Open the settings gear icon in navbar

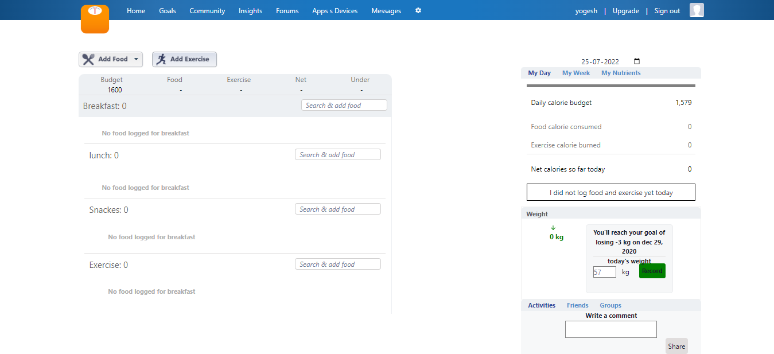[x=418, y=10]
